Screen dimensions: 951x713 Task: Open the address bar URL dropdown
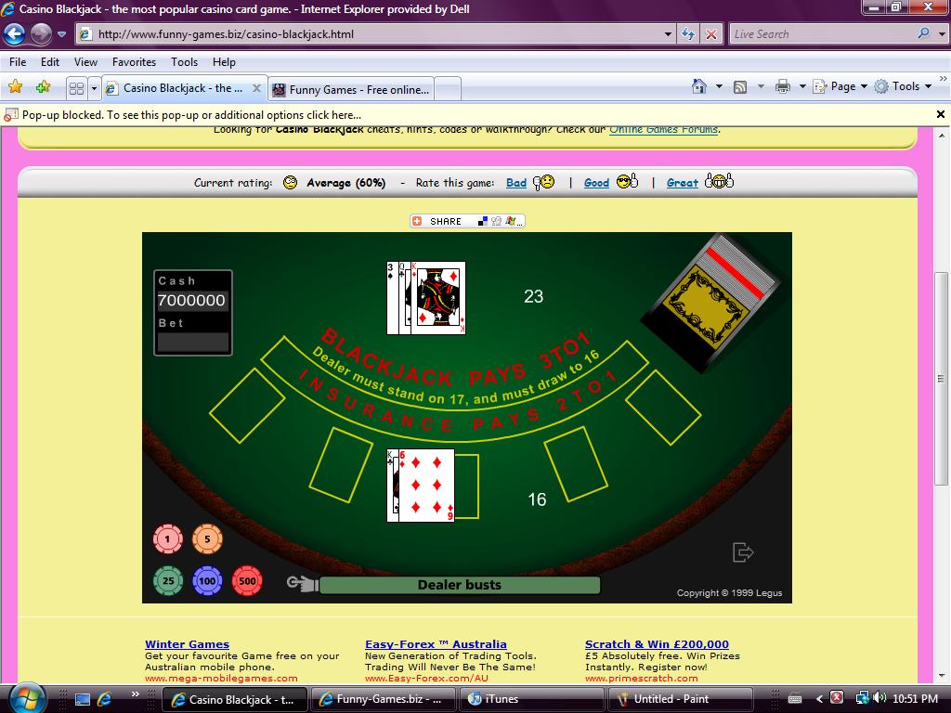668,34
